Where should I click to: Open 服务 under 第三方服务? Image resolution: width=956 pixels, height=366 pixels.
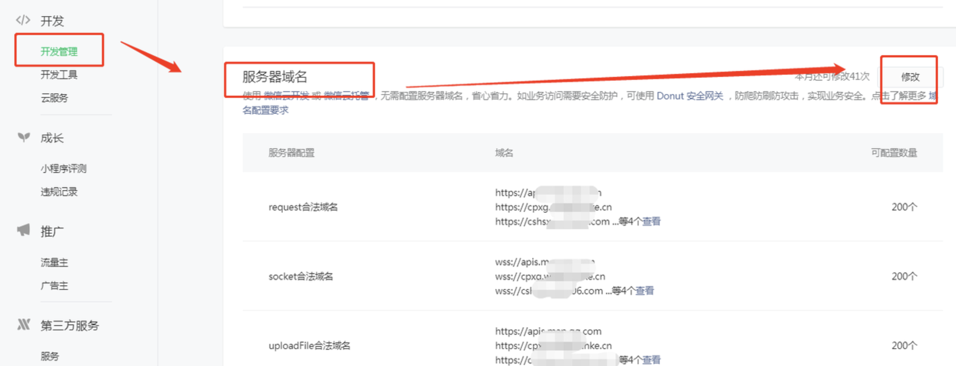pos(49,356)
